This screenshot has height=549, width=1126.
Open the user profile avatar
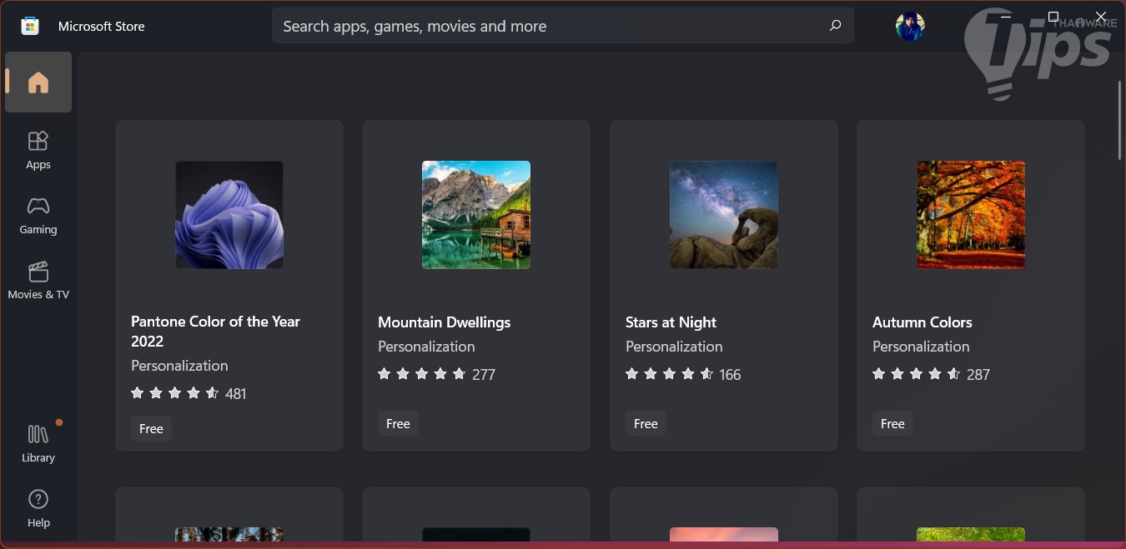910,26
